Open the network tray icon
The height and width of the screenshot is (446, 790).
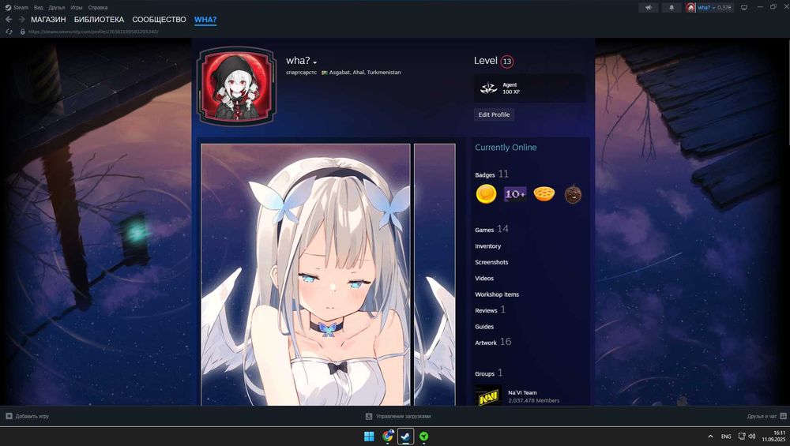point(742,437)
